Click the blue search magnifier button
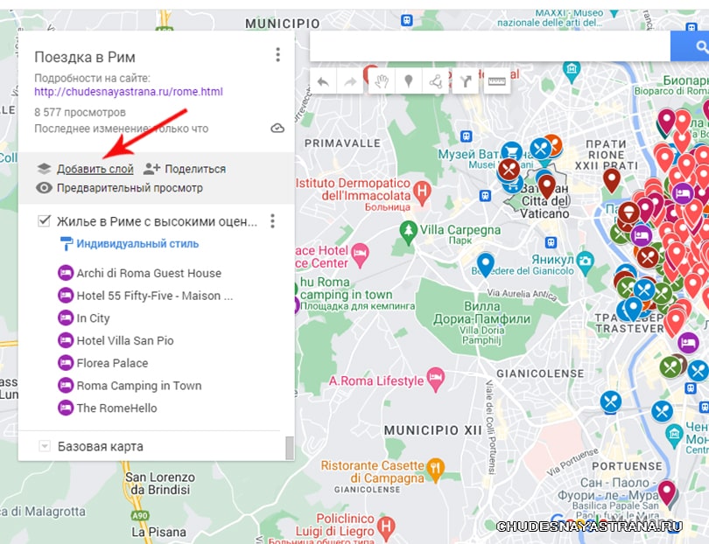The image size is (709, 544). (x=701, y=46)
